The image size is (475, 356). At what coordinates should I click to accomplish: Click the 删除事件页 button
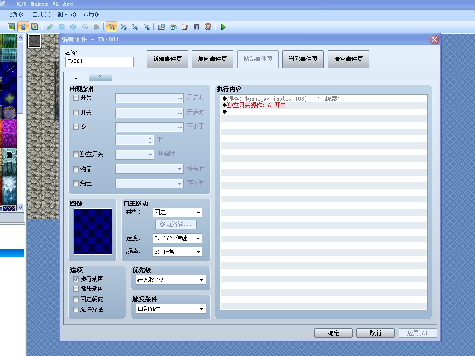pyautogui.click(x=303, y=59)
